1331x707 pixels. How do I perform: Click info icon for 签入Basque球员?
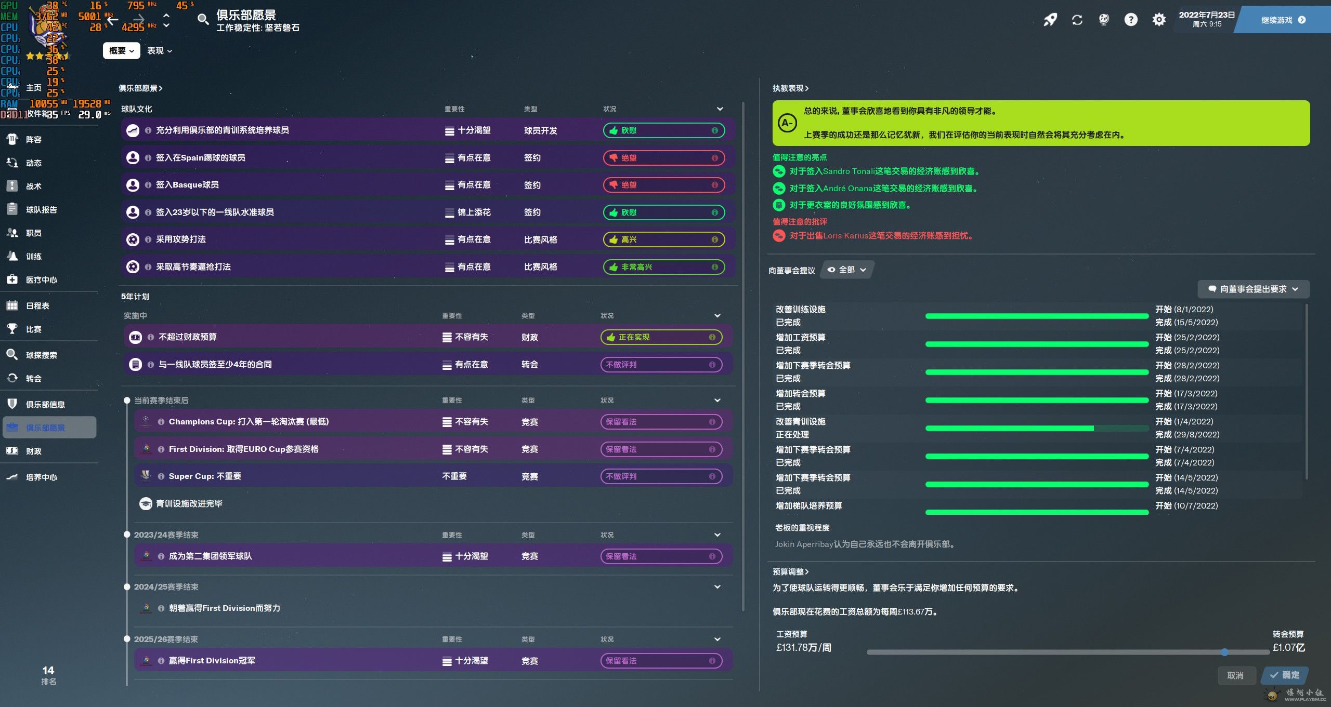coord(148,185)
